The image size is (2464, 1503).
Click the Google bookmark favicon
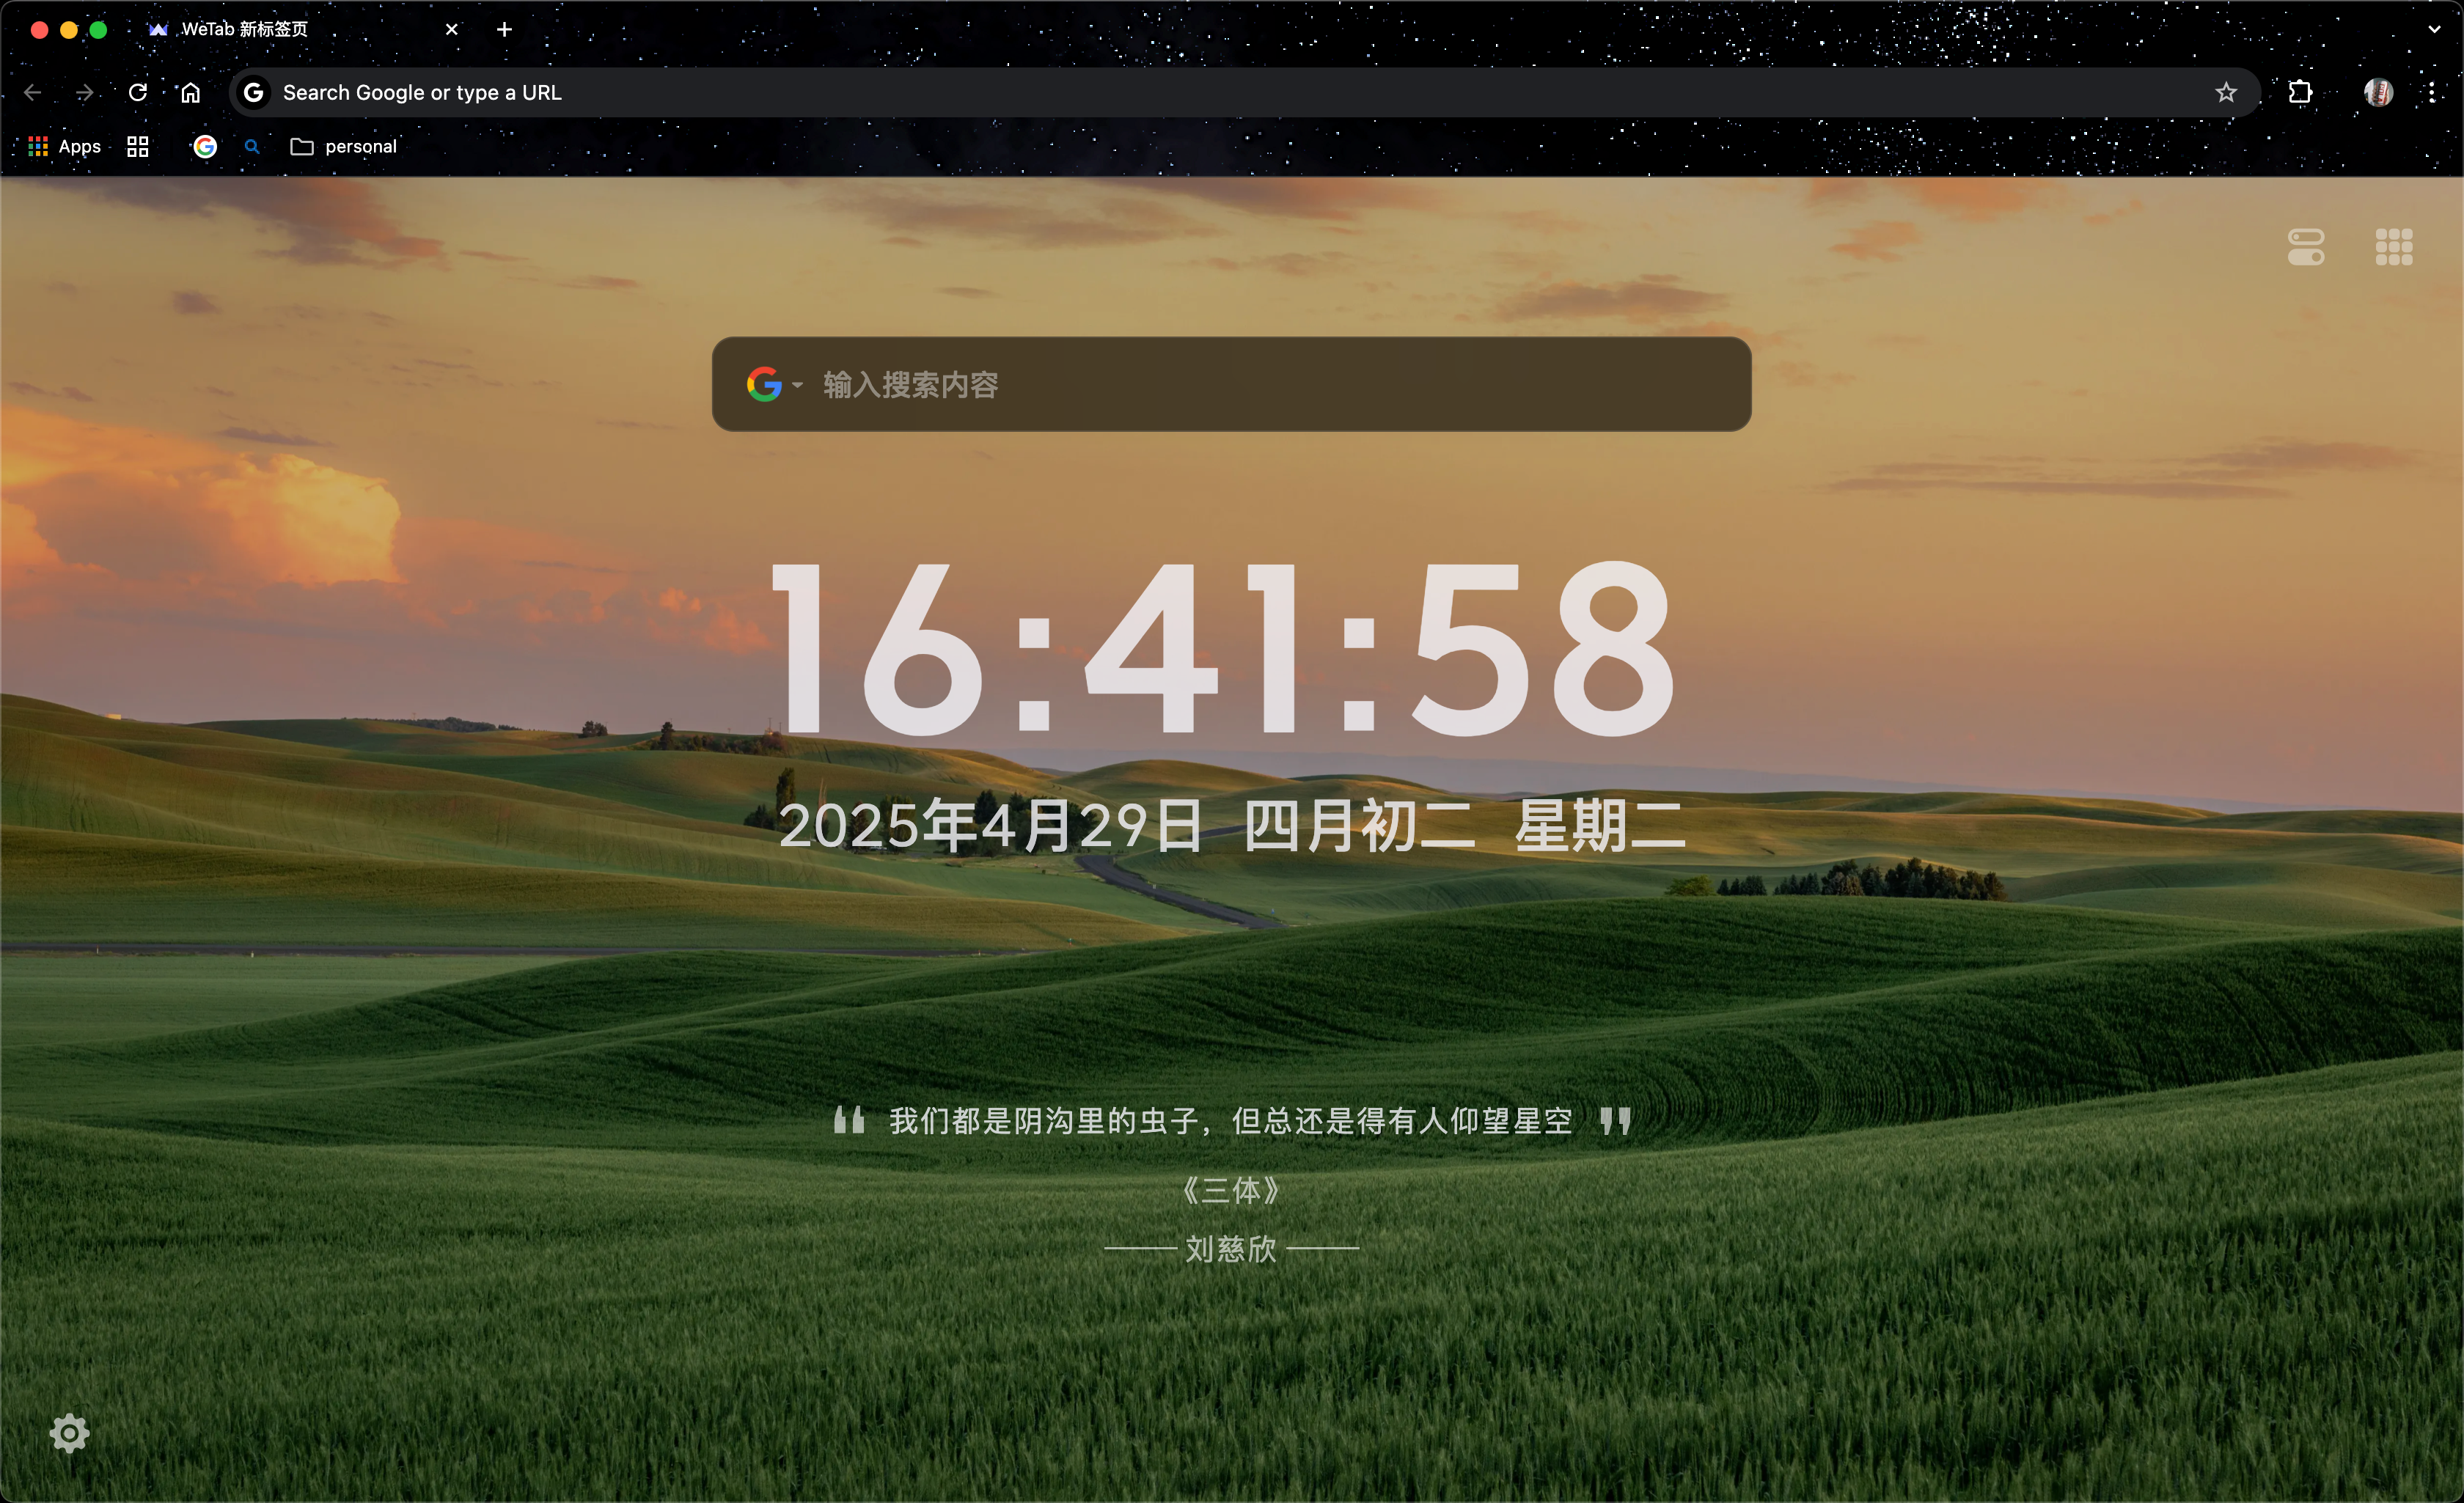pyautogui.click(x=205, y=147)
